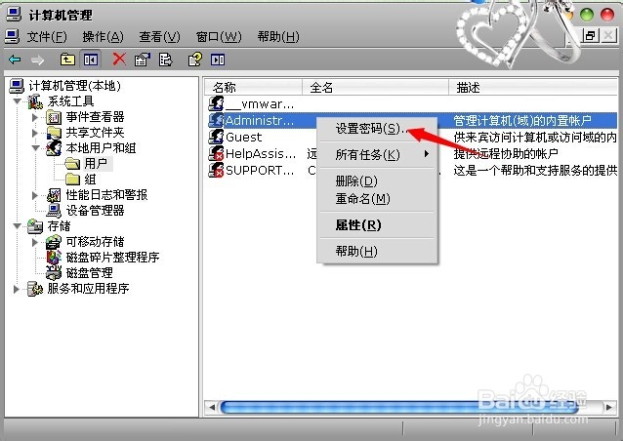The height and width of the screenshot is (441, 623).
Task: Restore the inner MMC child window
Action: click(x=591, y=36)
